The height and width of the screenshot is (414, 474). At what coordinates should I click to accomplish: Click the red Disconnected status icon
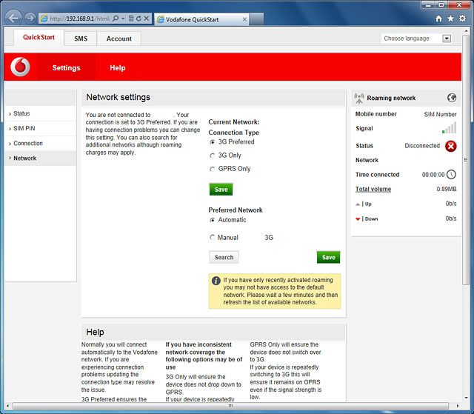pos(451,146)
